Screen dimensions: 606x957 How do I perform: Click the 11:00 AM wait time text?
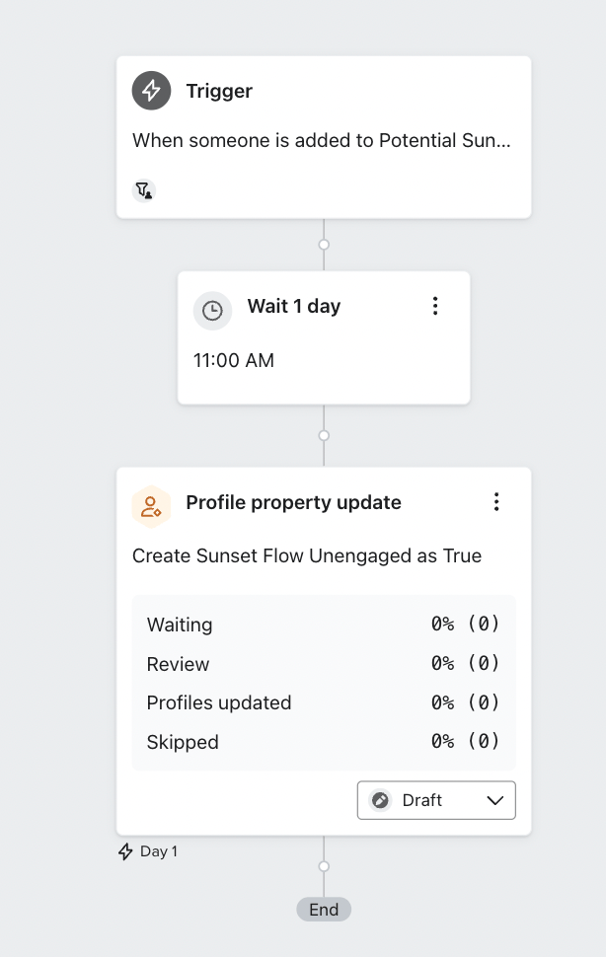[234, 361]
